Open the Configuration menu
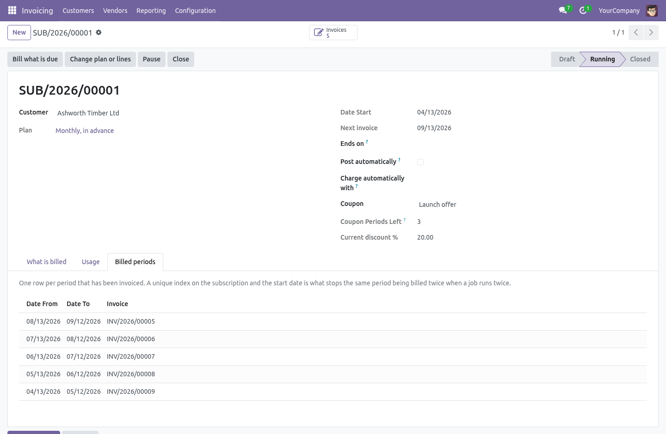The width and height of the screenshot is (666, 434). 195,10
